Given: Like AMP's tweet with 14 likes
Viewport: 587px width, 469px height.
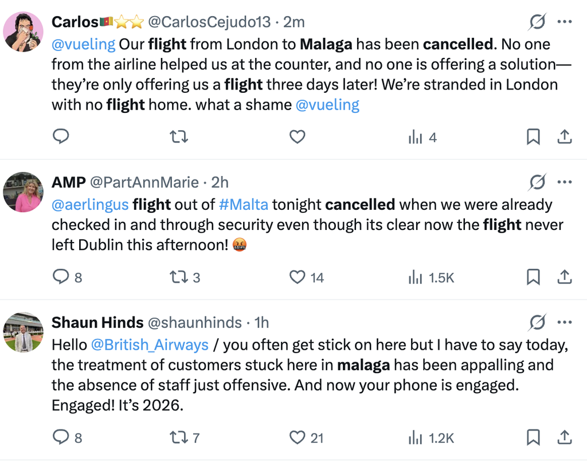Looking at the screenshot, I should [307, 278].
